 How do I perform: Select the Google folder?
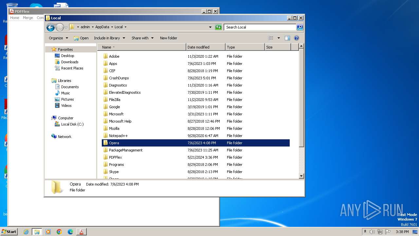tap(114, 107)
